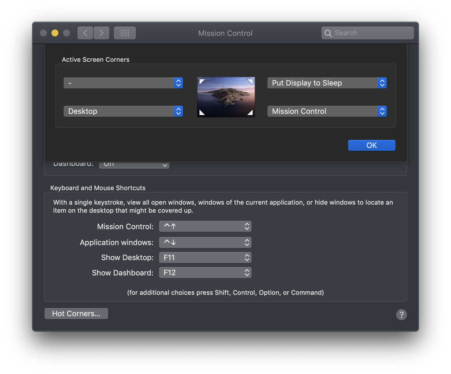The width and height of the screenshot is (451, 374).
Task: Click the yellow minimize window button
Action: click(x=55, y=33)
